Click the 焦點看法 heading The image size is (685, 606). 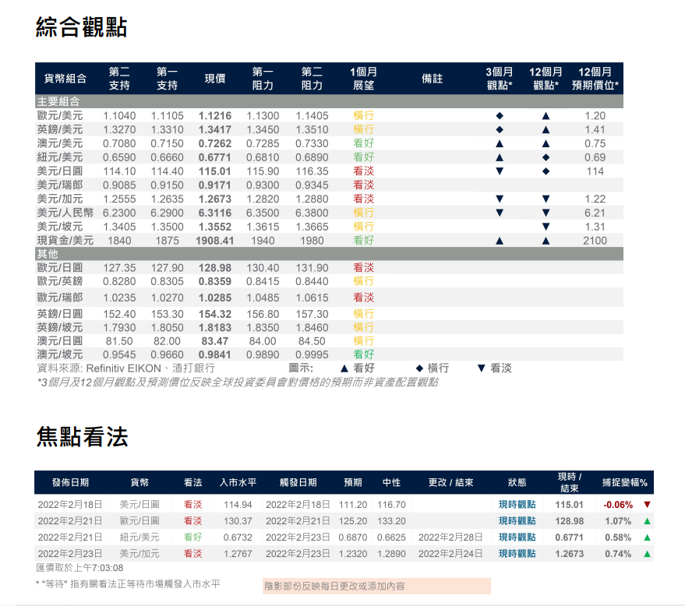tap(82, 437)
